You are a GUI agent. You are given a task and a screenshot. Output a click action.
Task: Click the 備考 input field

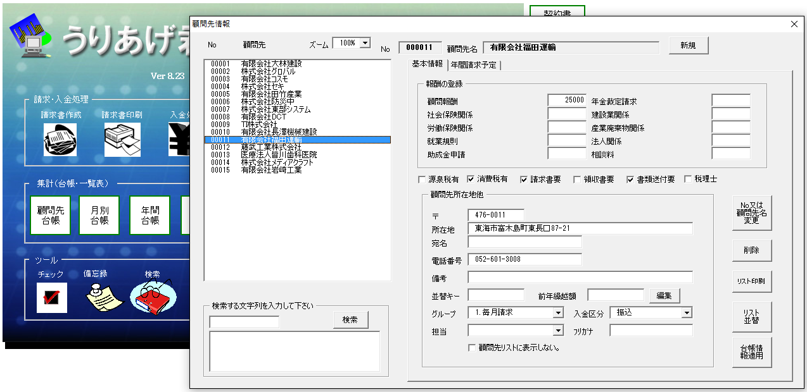coord(580,277)
